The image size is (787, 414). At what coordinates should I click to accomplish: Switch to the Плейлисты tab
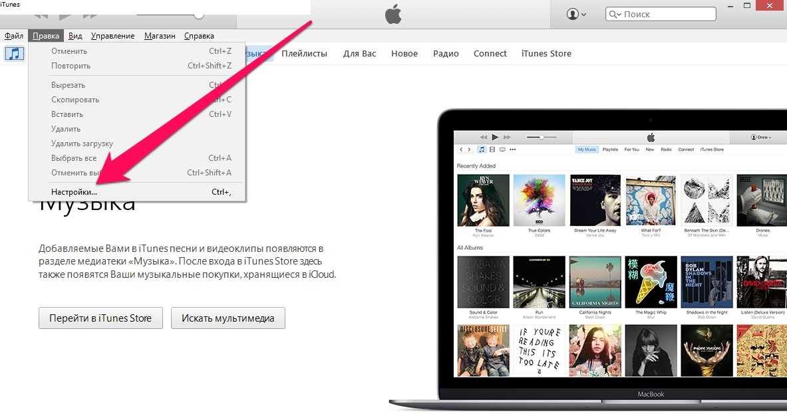click(304, 54)
